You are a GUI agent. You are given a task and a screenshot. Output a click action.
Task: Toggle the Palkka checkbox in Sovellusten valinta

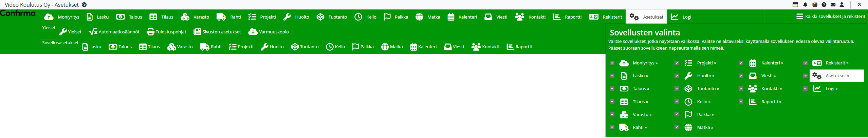click(x=677, y=115)
